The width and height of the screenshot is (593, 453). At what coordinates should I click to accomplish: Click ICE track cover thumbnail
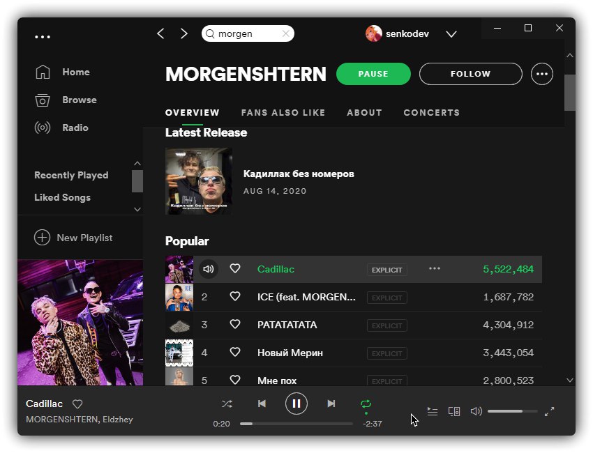pos(179,297)
